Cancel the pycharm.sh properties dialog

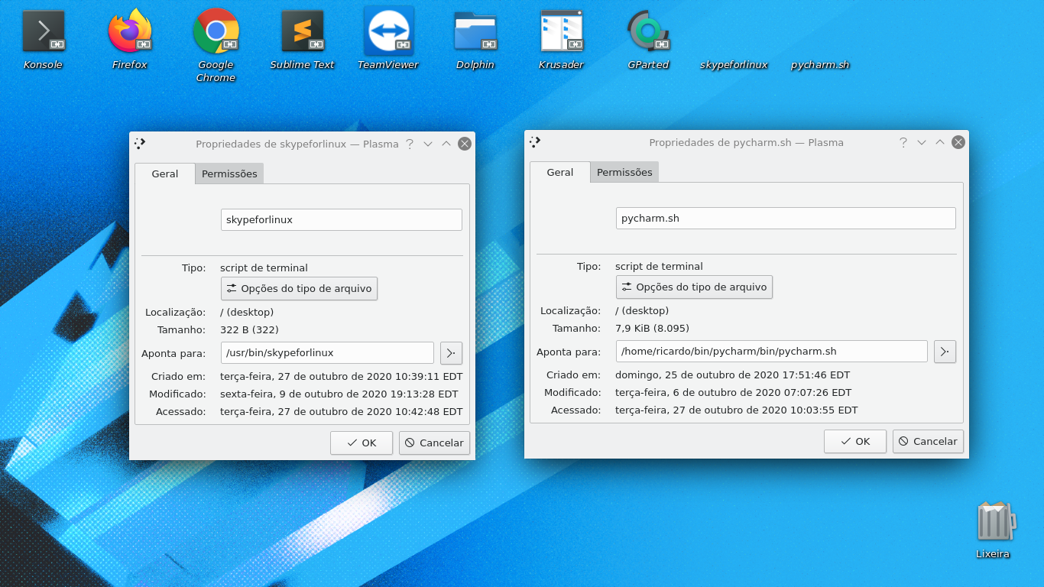point(928,442)
